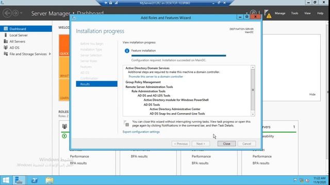Image resolution: width=330 pixels, height=185 pixels.
Task: Click the Next button in the wizard
Action: click(x=201, y=144)
